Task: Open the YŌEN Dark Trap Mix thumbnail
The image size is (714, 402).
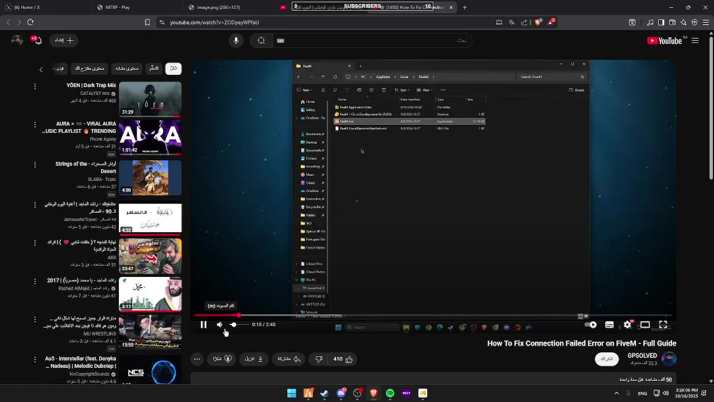Action: point(150,99)
